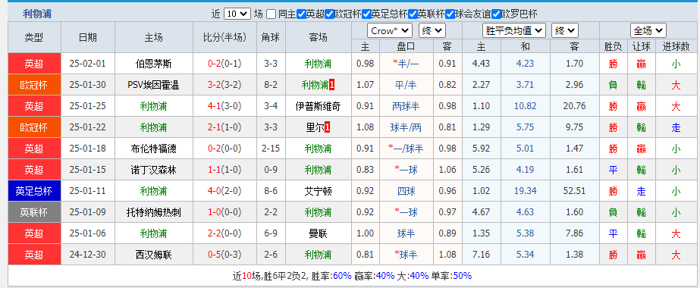700x288 pixels.
Task: Click the 7.16 home odds value
Action: click(x=482, y=255)
